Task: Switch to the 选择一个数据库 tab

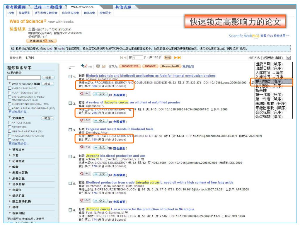Action: 48,7
